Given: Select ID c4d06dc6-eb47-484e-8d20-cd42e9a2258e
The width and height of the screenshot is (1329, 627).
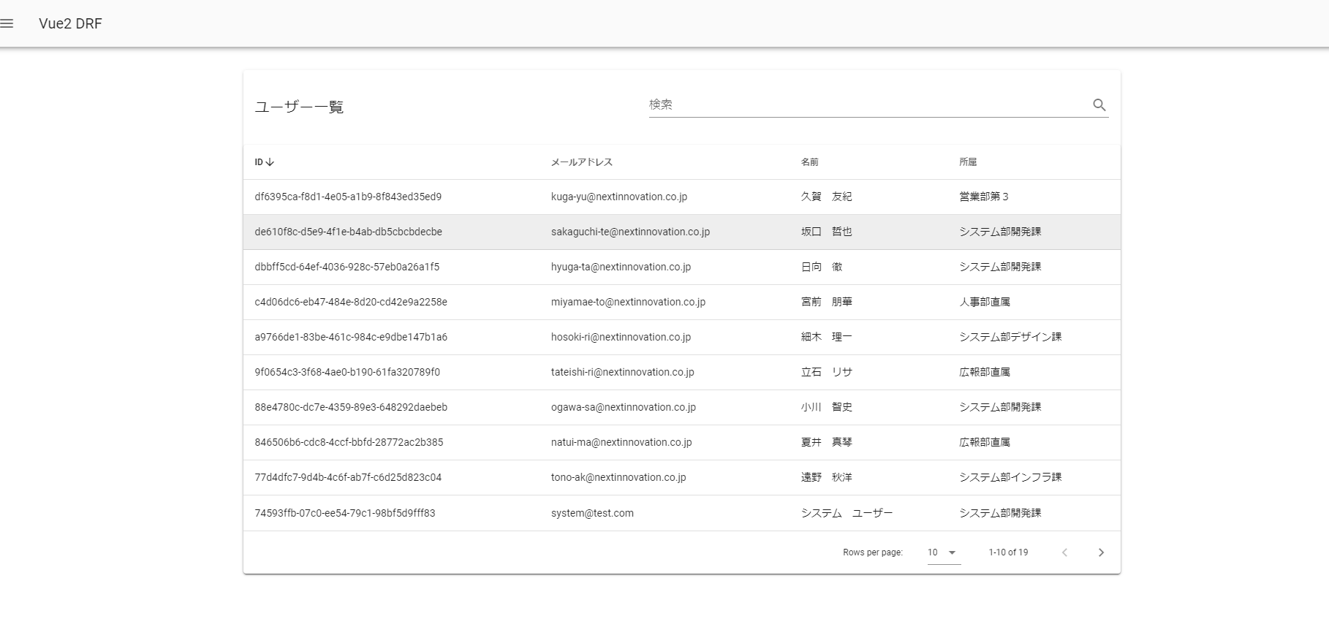Looking at the screenshot, I should [x=351, y=303].
